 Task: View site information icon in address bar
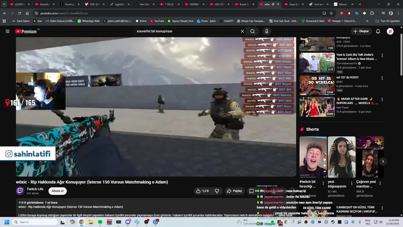coord(36,13)
